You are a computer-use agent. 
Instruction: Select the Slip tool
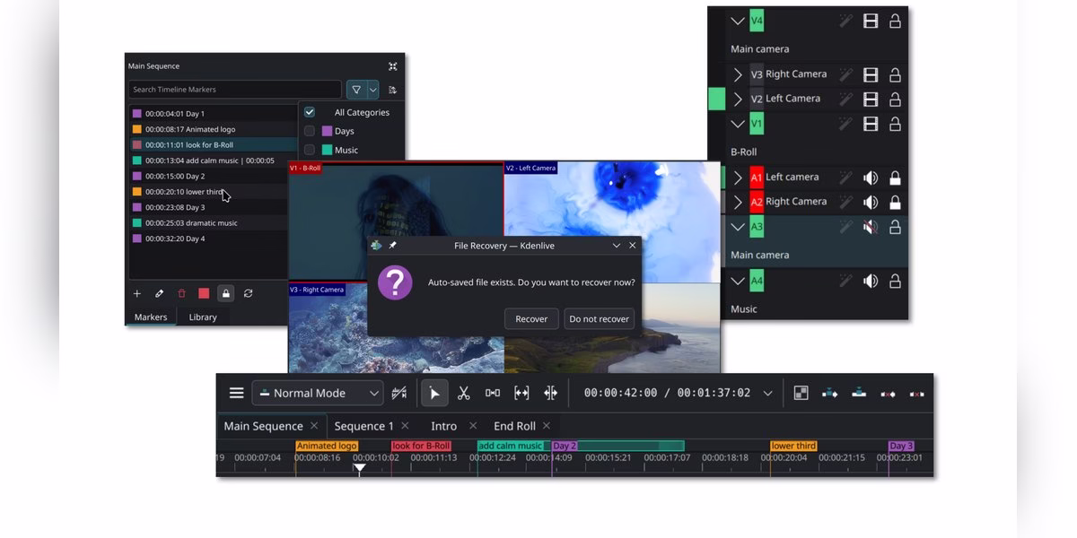point(521,393)
